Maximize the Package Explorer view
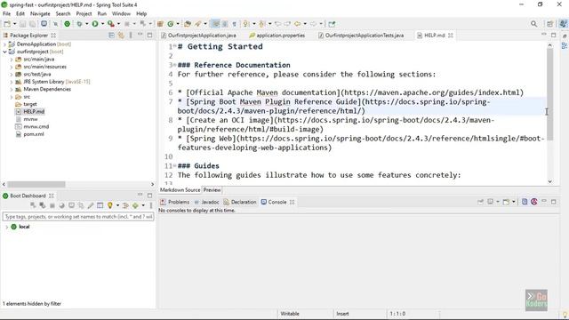This screenshot has height=320, width=569. [150, 36]
